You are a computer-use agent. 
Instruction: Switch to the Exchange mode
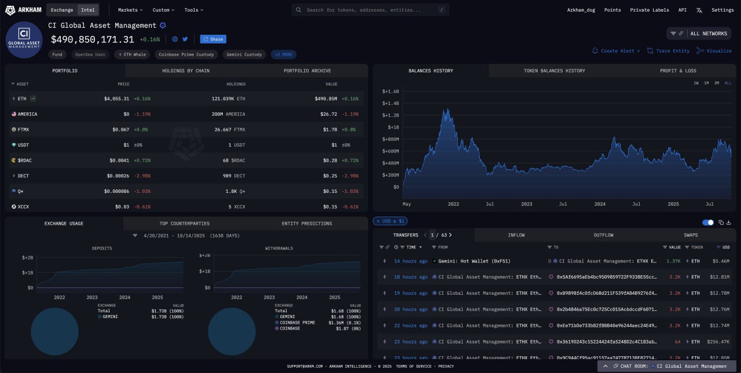[x=62, y=10]
